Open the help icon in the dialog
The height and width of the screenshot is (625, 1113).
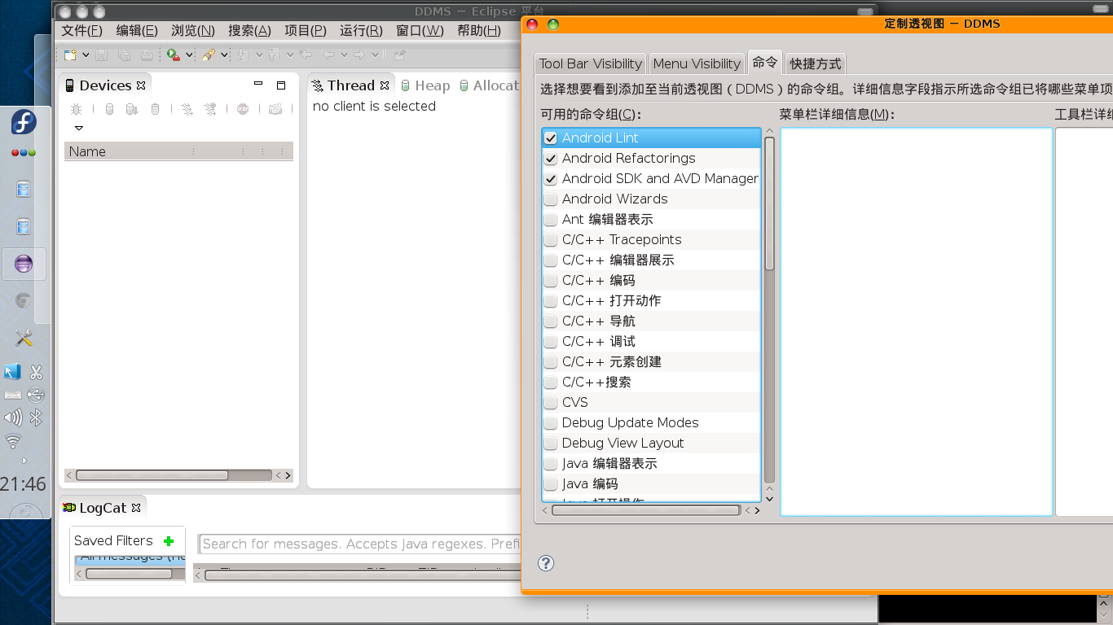point(546,563)
